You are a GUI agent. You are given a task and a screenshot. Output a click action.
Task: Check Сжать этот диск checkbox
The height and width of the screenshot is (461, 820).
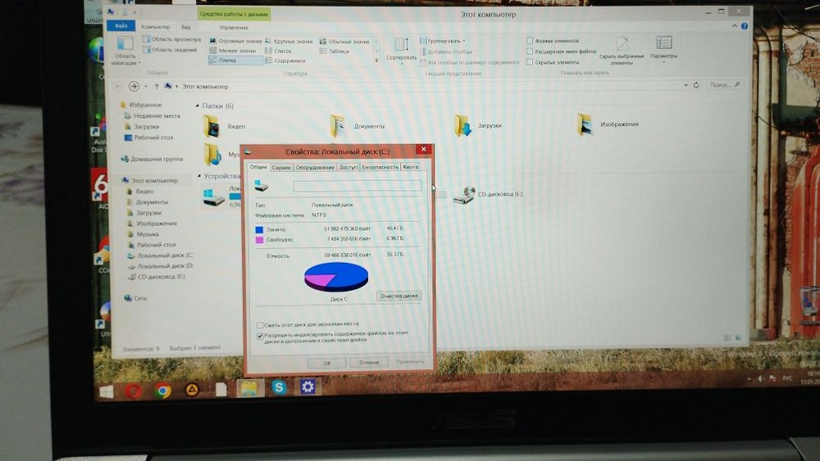point(260,325)
